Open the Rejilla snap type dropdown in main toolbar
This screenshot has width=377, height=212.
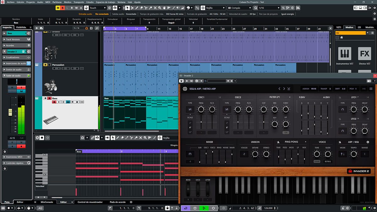click(215, 8)
